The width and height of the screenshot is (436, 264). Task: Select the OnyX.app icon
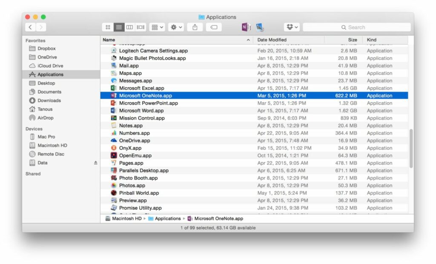point(113,148)
